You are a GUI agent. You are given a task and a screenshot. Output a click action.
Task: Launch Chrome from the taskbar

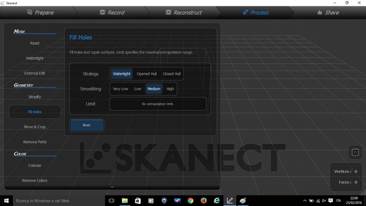(190, 201)
